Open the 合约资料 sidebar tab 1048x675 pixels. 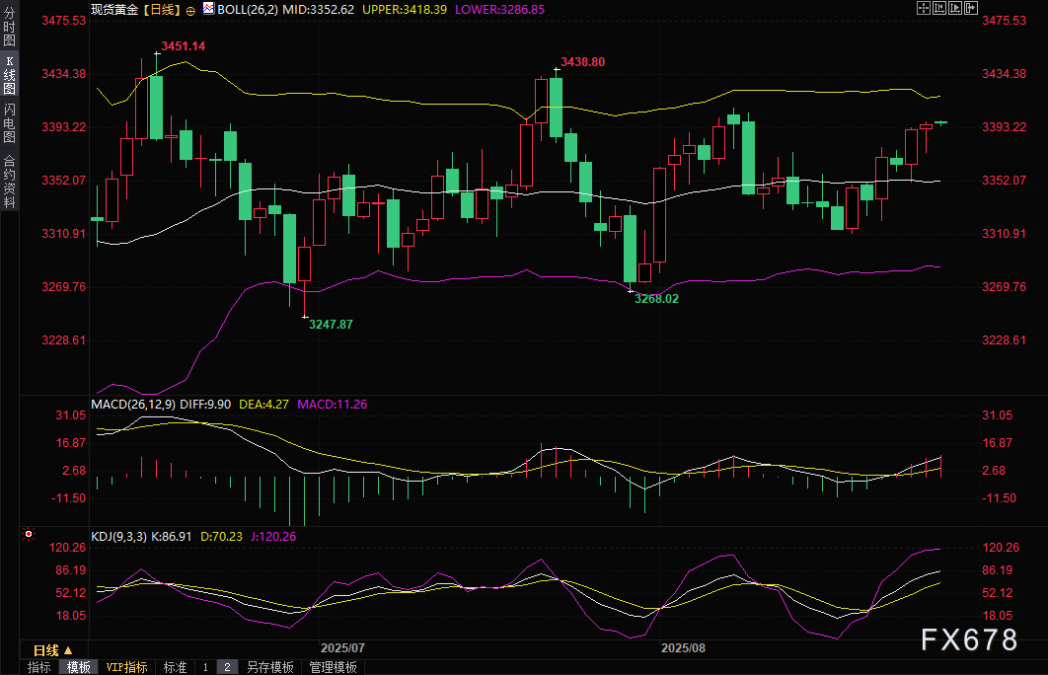(9, 181)
